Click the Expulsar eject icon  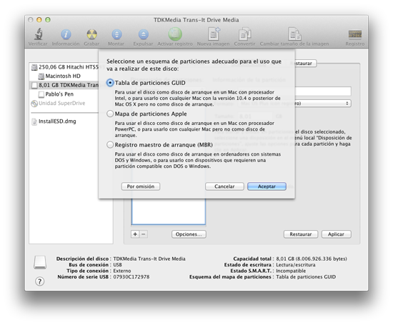(x=143, y=34)
